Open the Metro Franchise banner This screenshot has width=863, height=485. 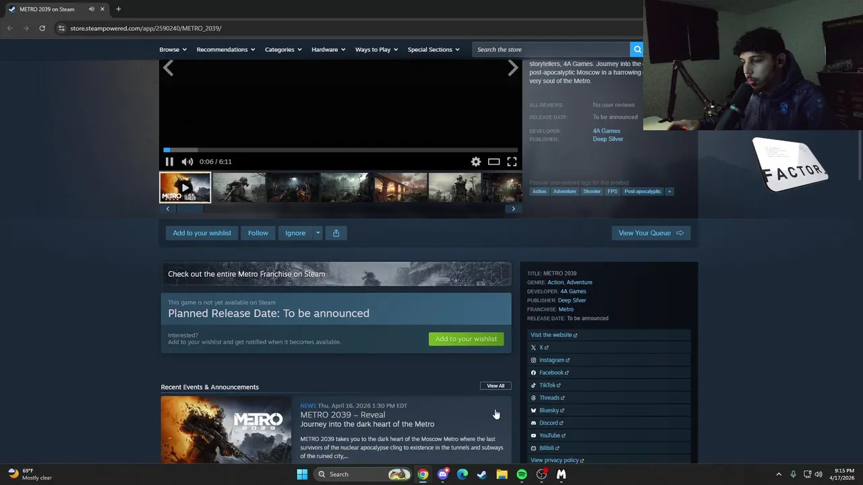click(x=336, y=274)
